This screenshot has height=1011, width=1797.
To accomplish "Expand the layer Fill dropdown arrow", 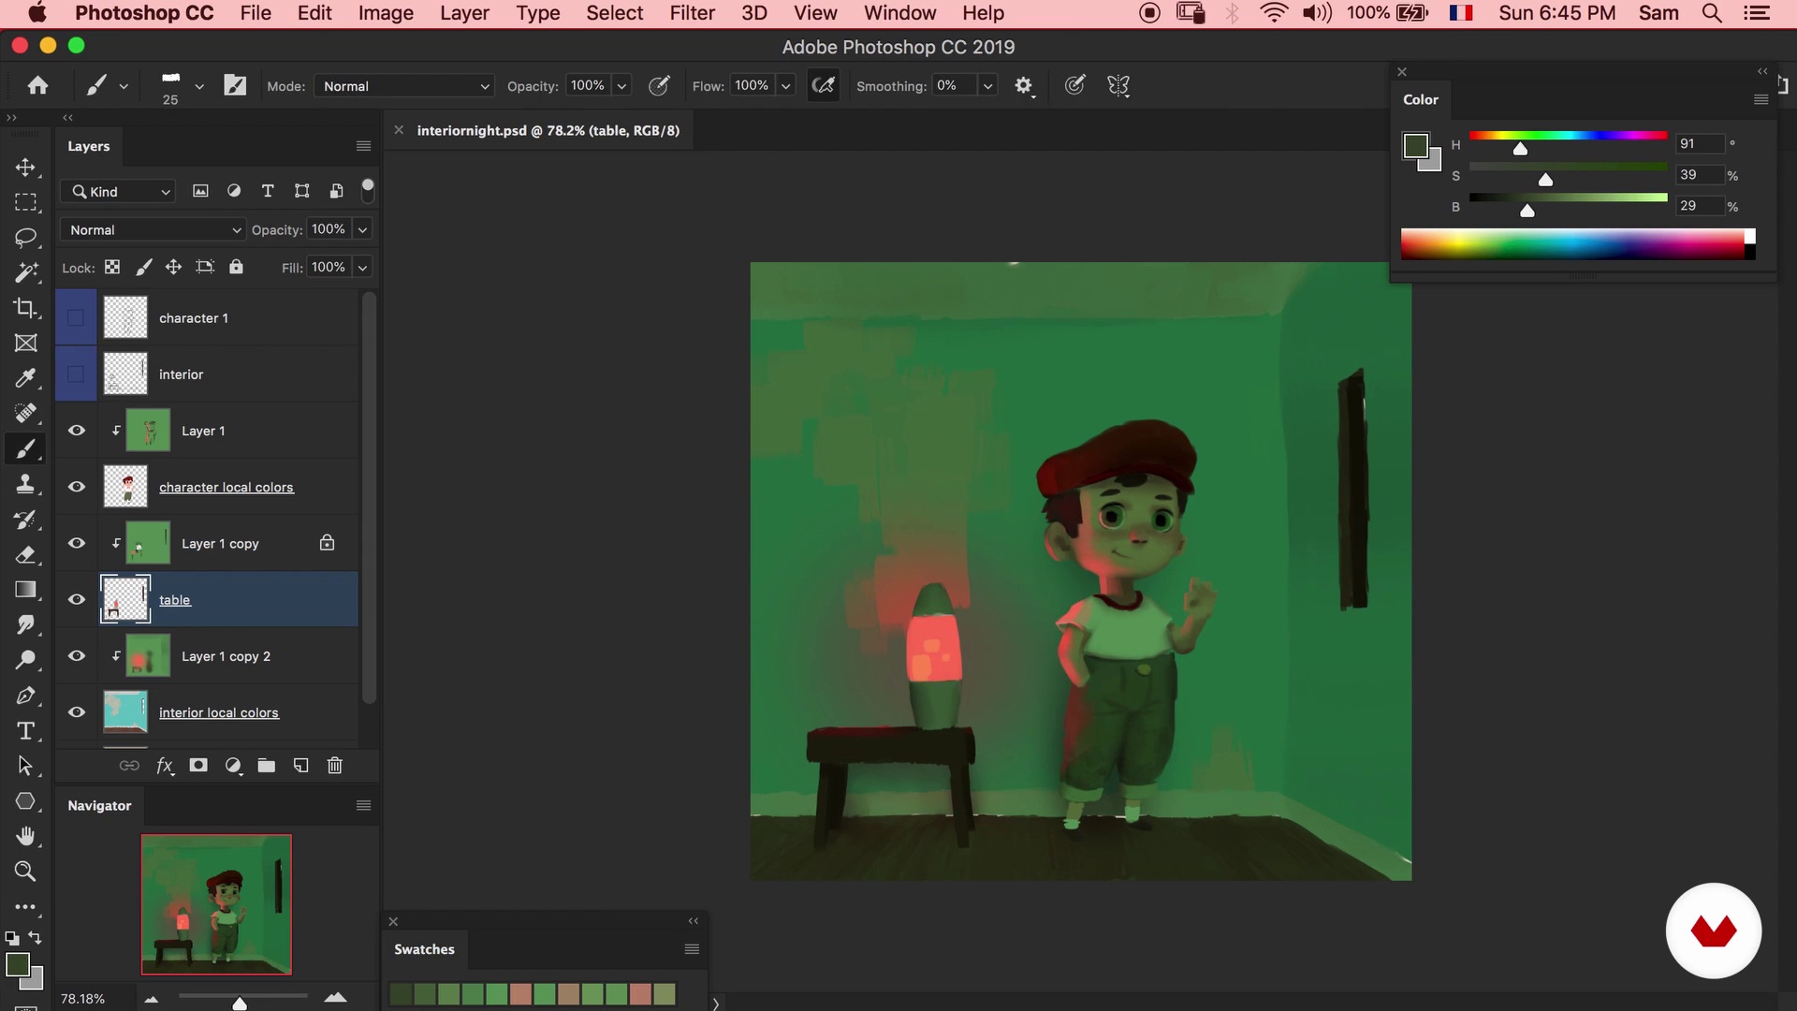I will pyautogui.click(x=362, y=268).
